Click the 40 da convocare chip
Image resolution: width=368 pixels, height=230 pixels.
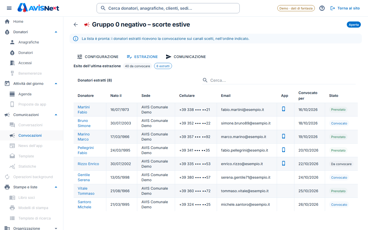pyautogui.click(x=137, y=66)
